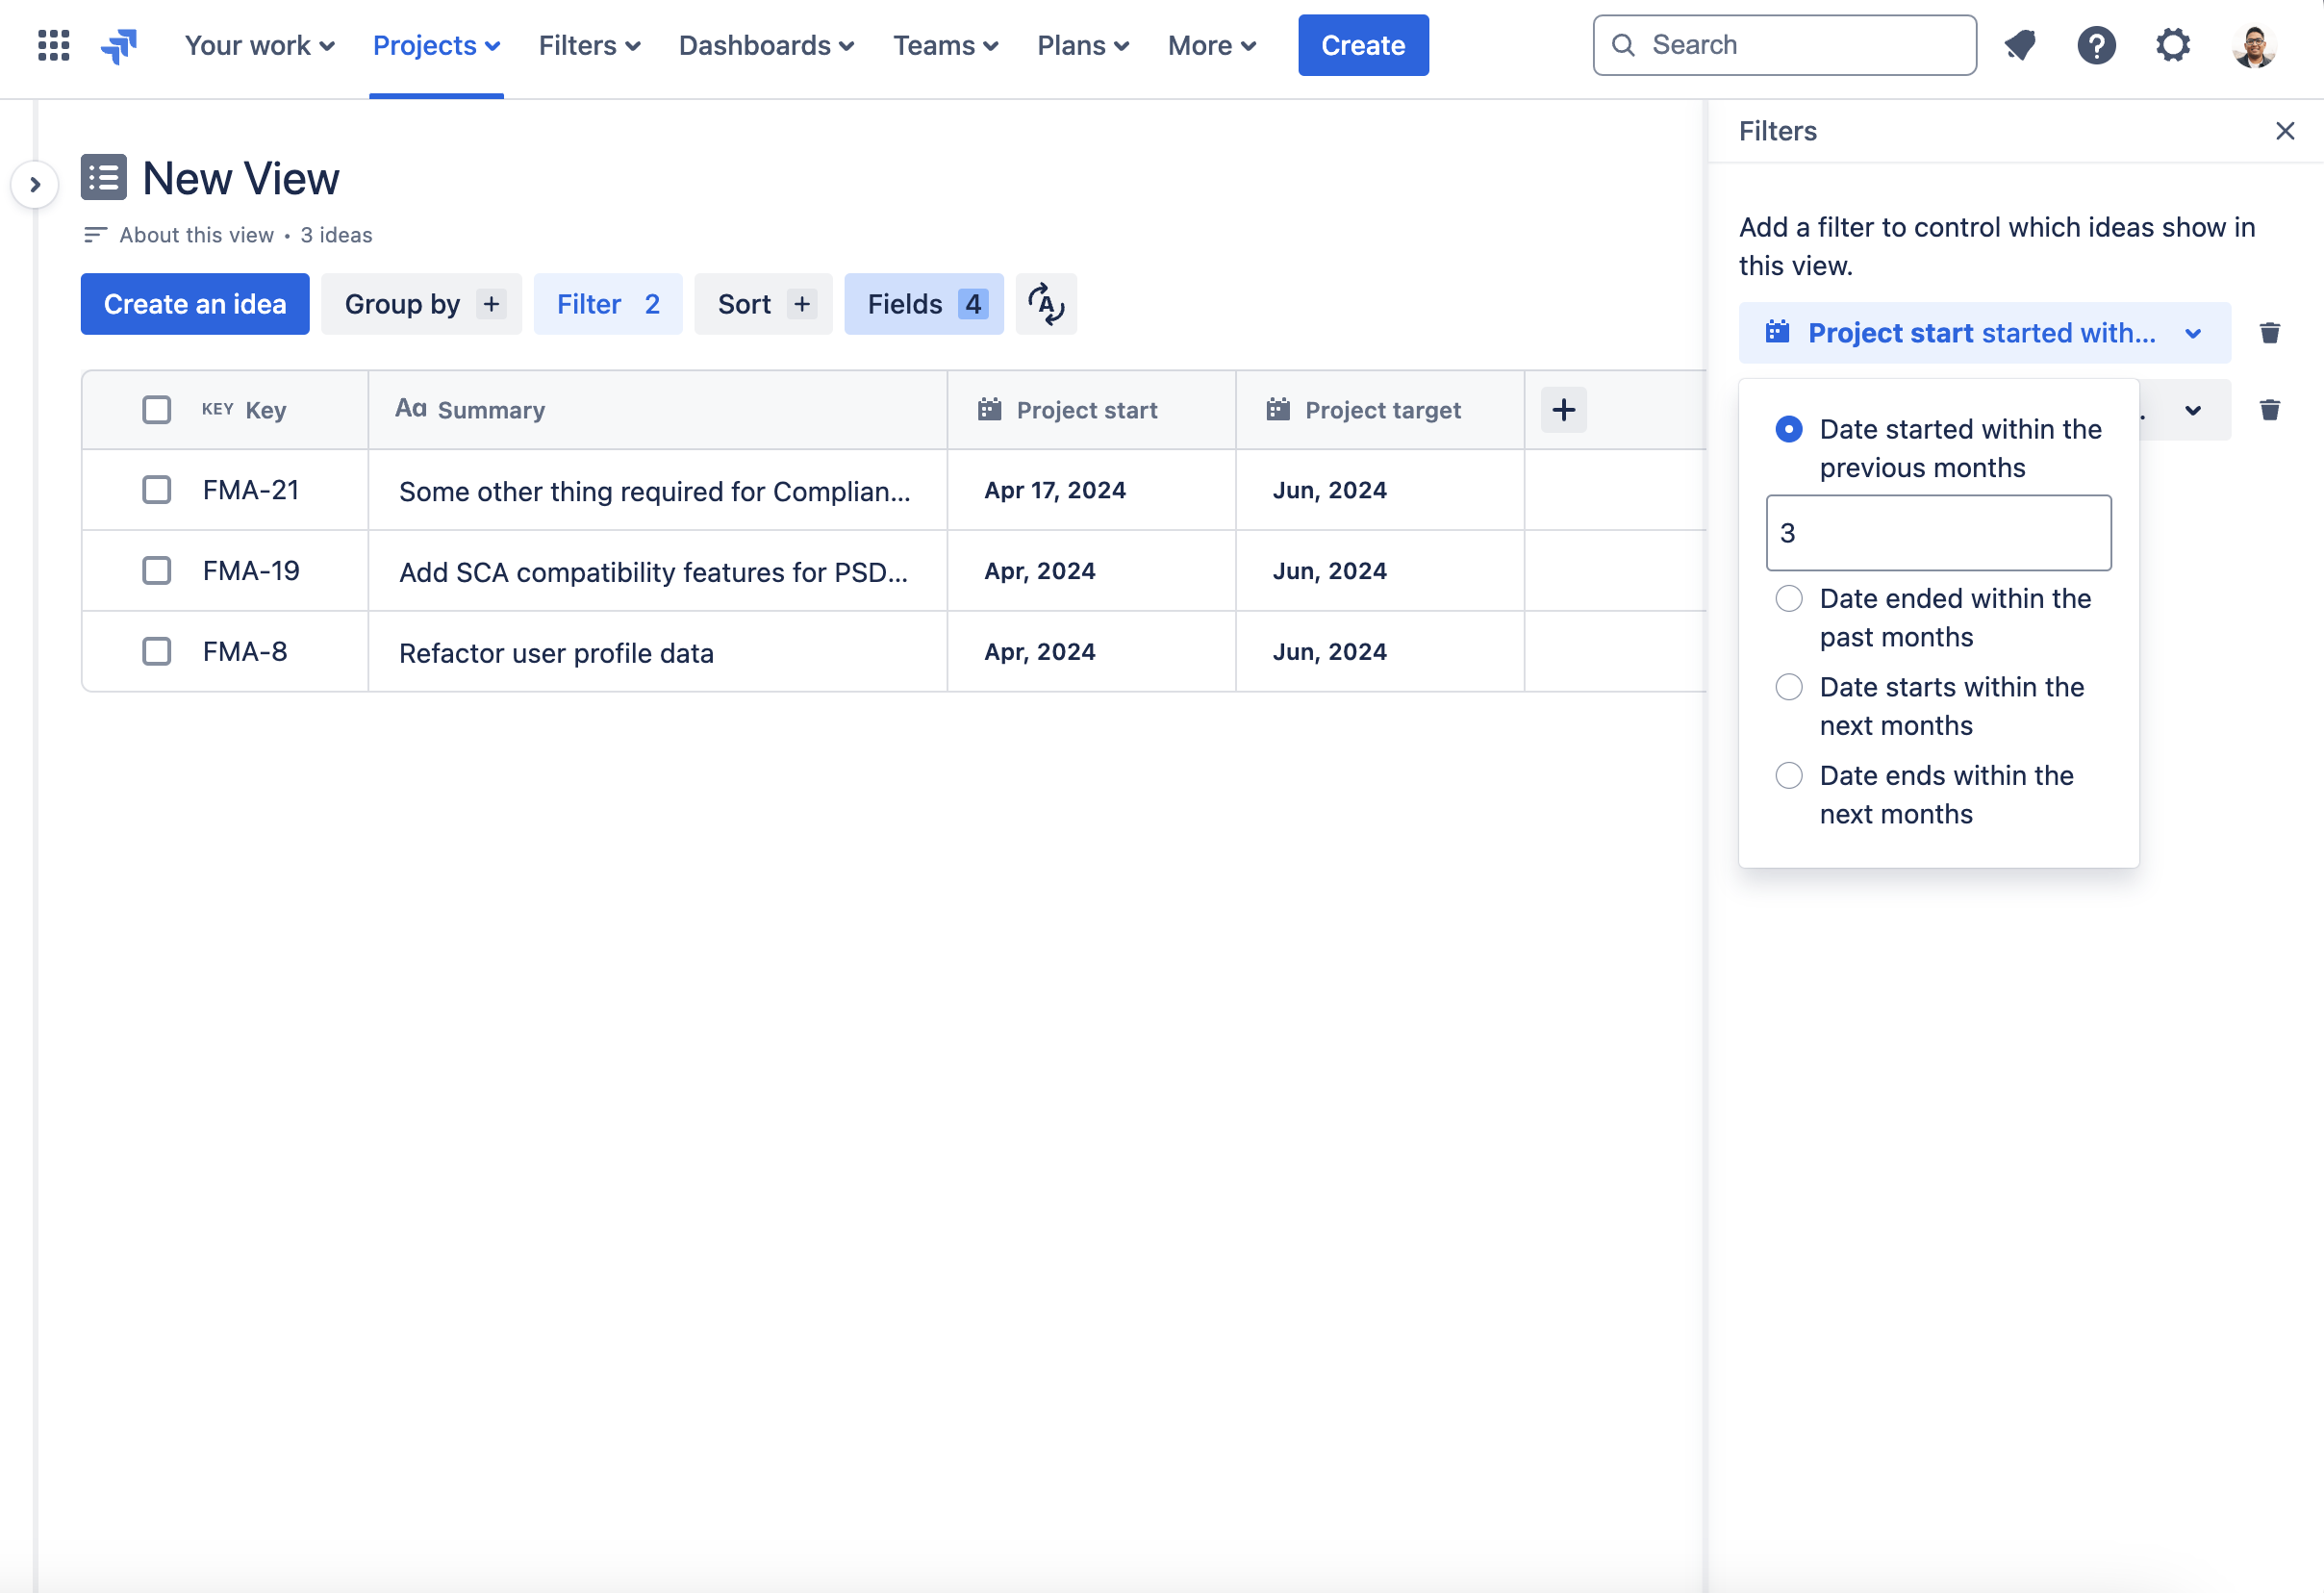The image size is (2324, 1593).
Task: Delete the Project start filter
Action: [x=2270, y=333]
